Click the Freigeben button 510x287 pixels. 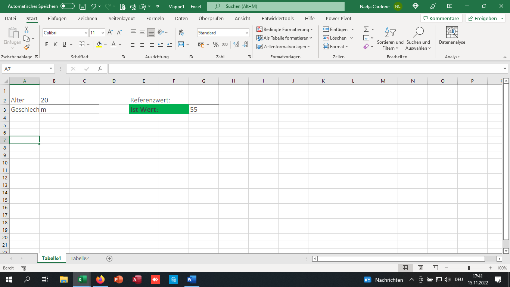click(485, 18)
